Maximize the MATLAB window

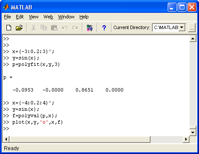click(182, 7)
